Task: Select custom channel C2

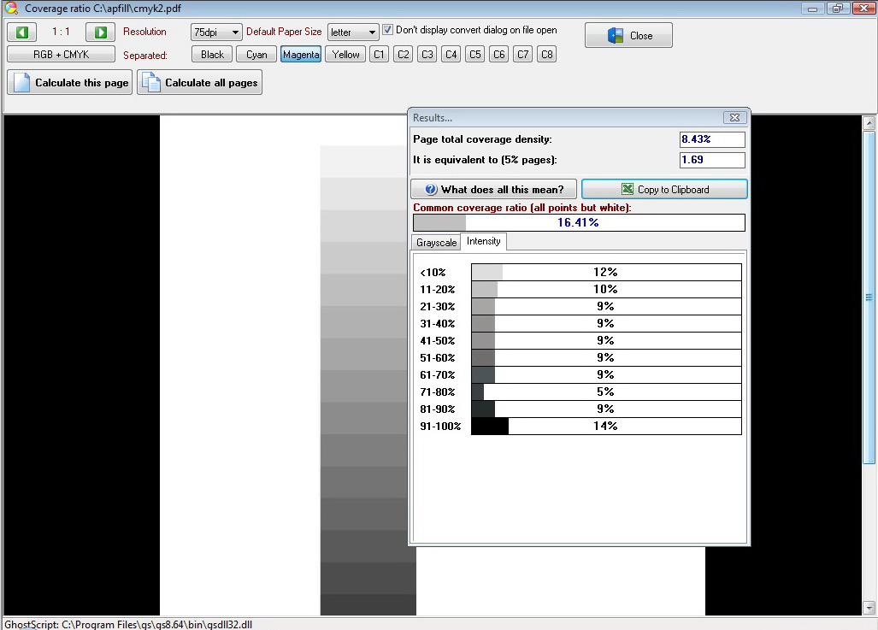Action: tap(404, 55)
